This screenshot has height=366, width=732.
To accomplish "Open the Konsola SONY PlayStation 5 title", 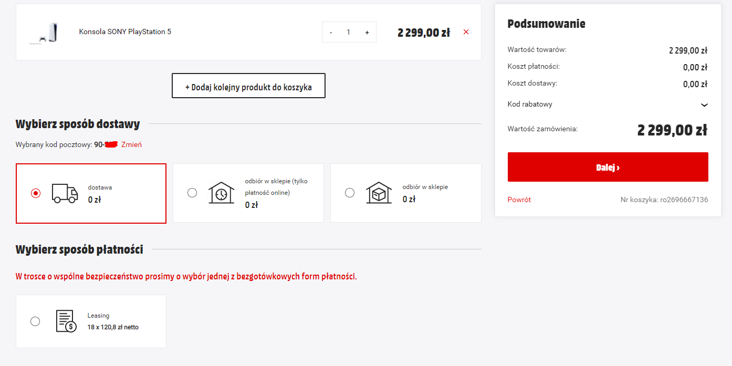I will tap(125, 32).
